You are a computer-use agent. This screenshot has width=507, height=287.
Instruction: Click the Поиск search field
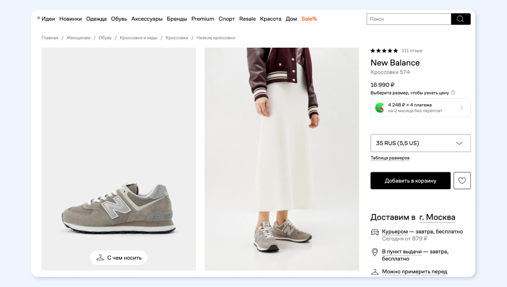click(x=409, y=19)
